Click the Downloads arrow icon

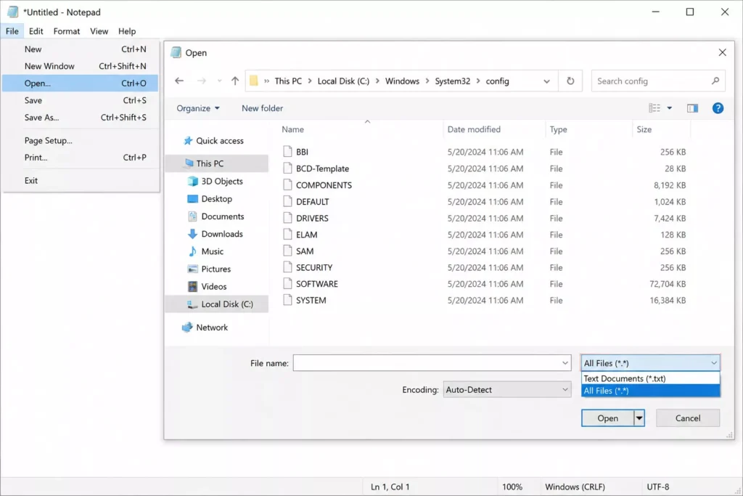[x=192, y=234]
